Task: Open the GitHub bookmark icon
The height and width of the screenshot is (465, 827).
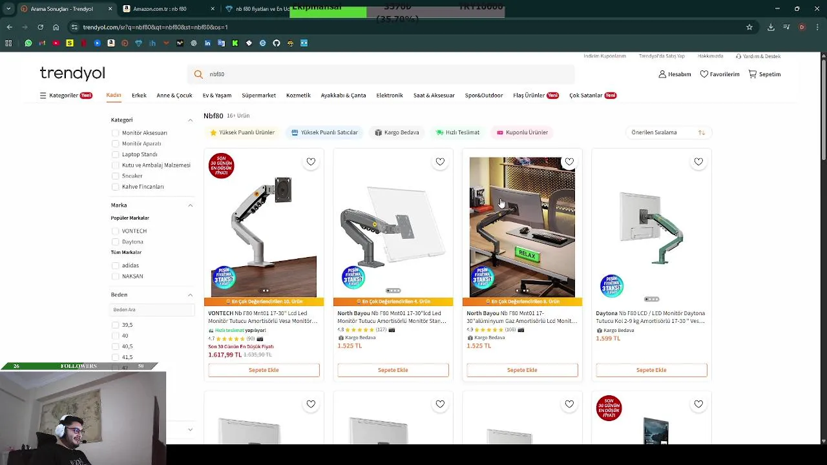Action: click(x=277, y=43)
